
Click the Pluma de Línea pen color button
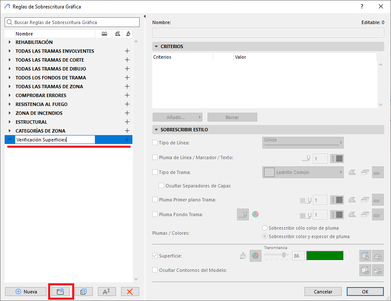[x=337, y=158]
